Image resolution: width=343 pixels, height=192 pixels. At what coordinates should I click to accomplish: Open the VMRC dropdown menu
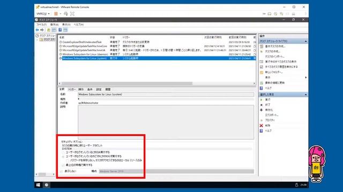[43, 14]
